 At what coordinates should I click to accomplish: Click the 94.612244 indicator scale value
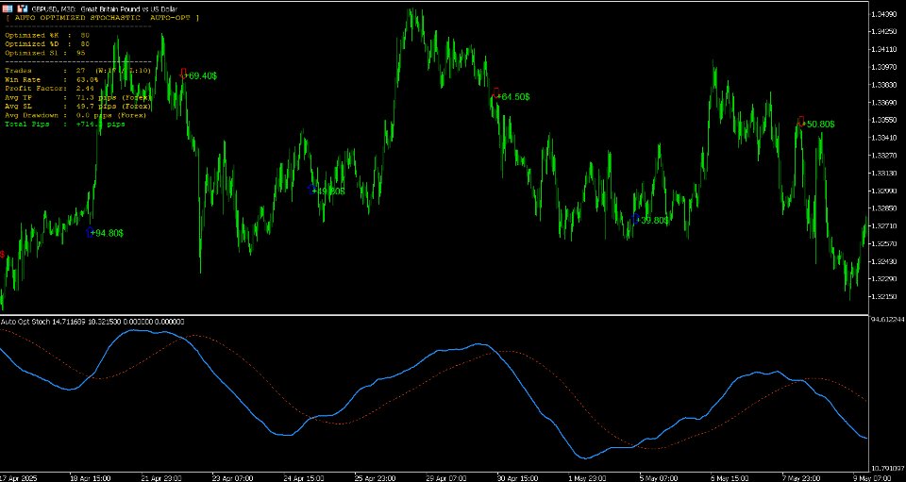click(x=887, y=319)
